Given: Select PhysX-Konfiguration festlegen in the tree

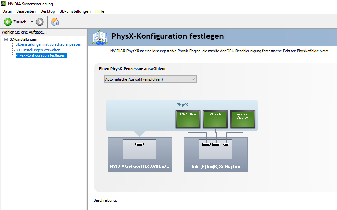Looking at the screenshot, I should 41,55.
